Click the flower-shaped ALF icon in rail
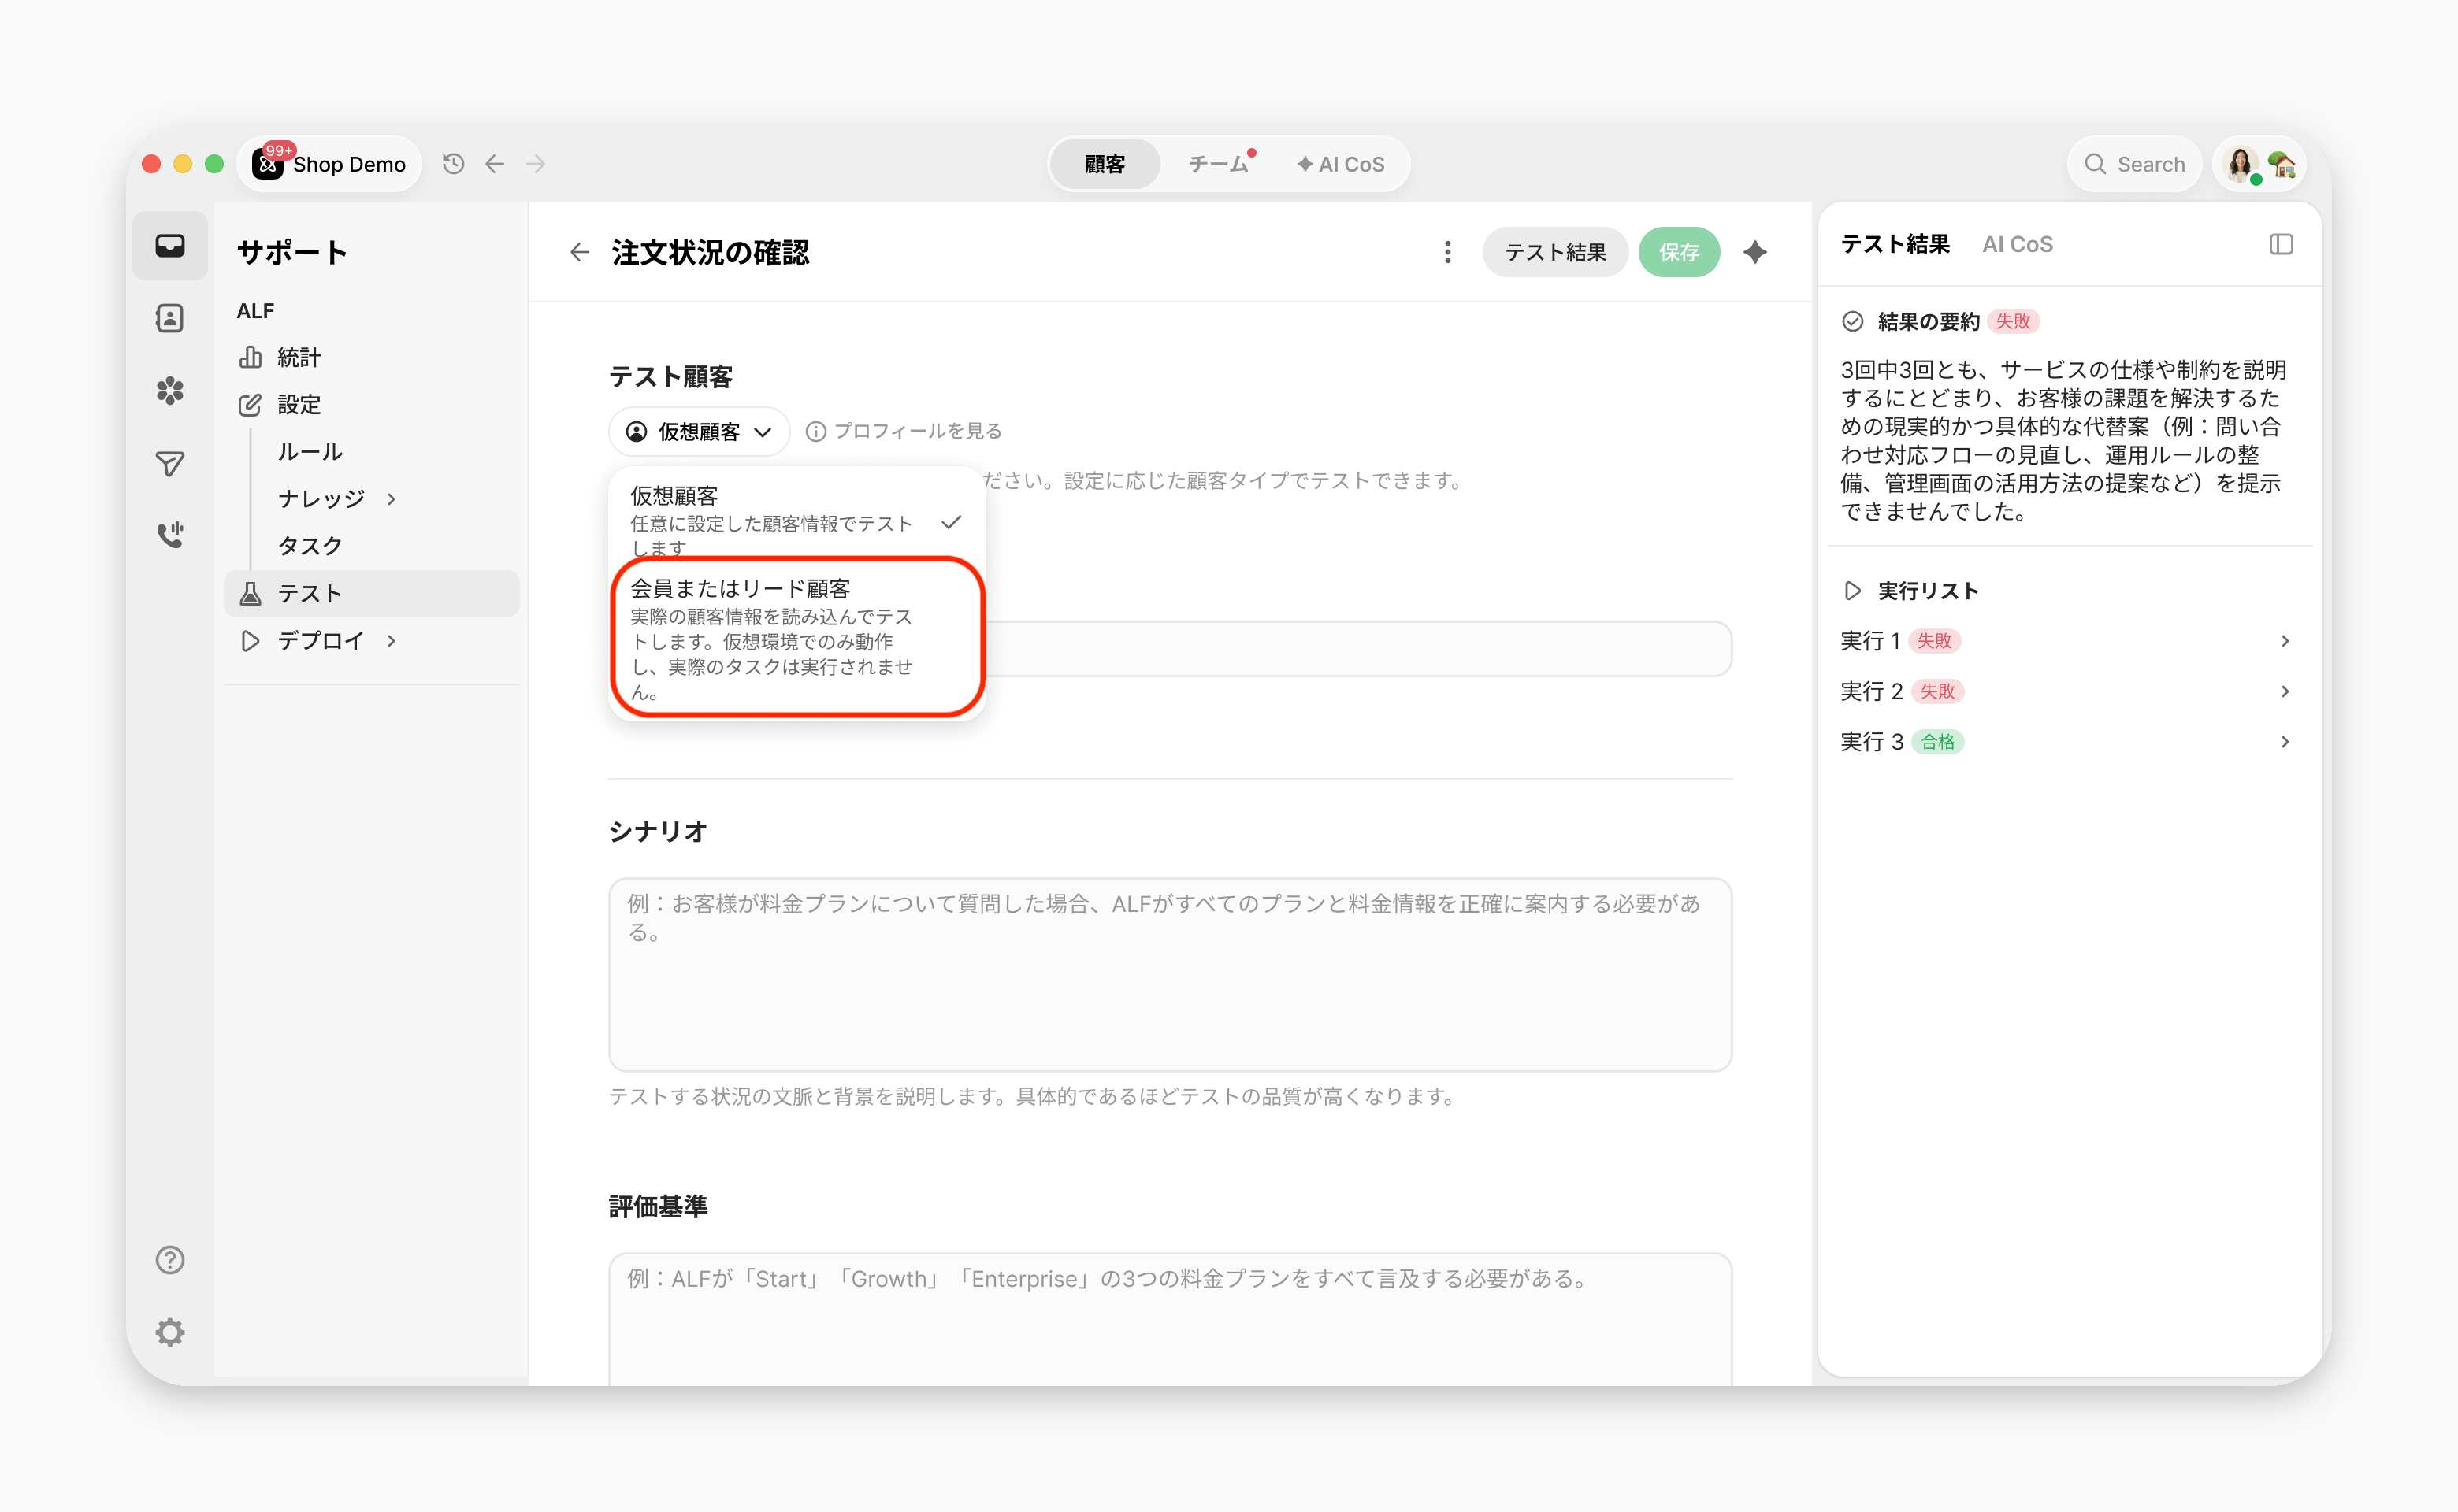 coord(170,391)
